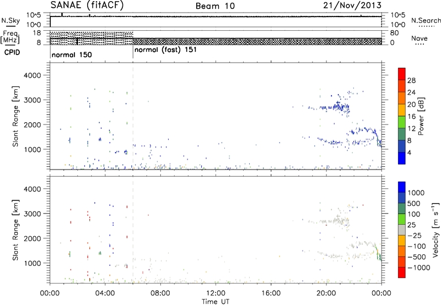The width and height of the screenshot is (441, 305).
Task: Click the 3000 km tick in power panel
Action: 32,100
